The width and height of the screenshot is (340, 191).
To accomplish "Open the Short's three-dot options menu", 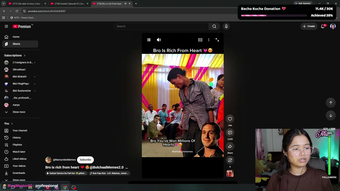I will [x=209, y=40].
